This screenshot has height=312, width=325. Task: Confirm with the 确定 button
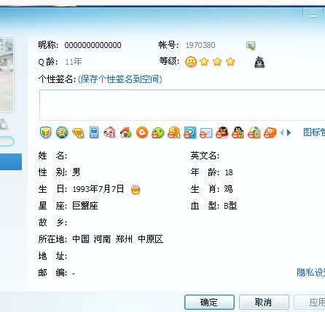click(x=209, y=302)
